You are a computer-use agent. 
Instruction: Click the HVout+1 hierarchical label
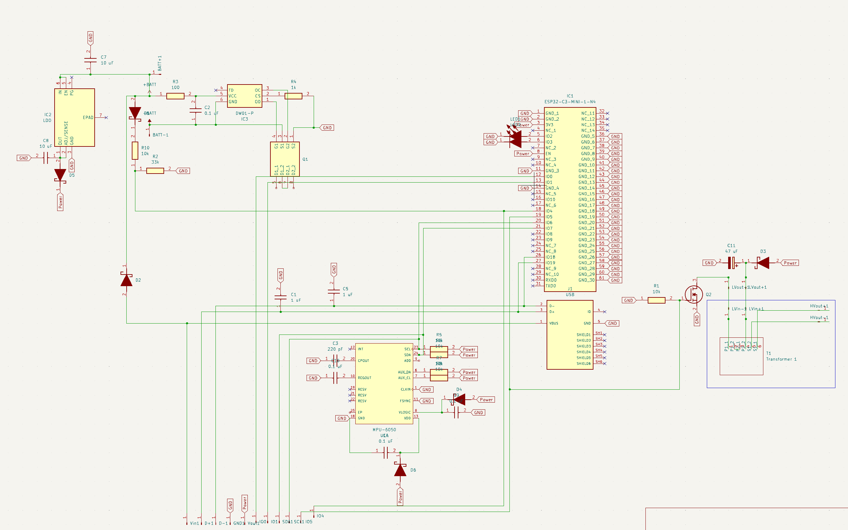coord(819,306)
